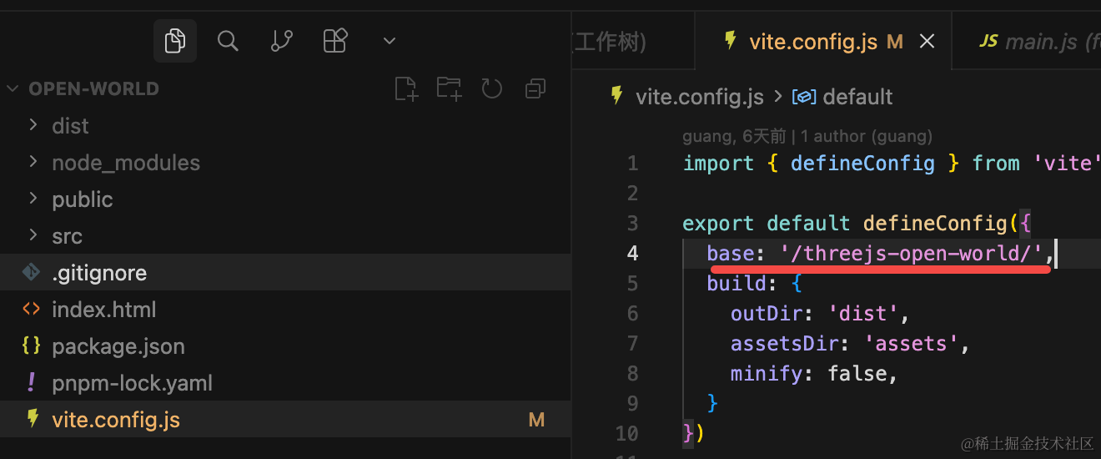
Task: Open the Explorer view icon
Action: [x=175, y=41]
